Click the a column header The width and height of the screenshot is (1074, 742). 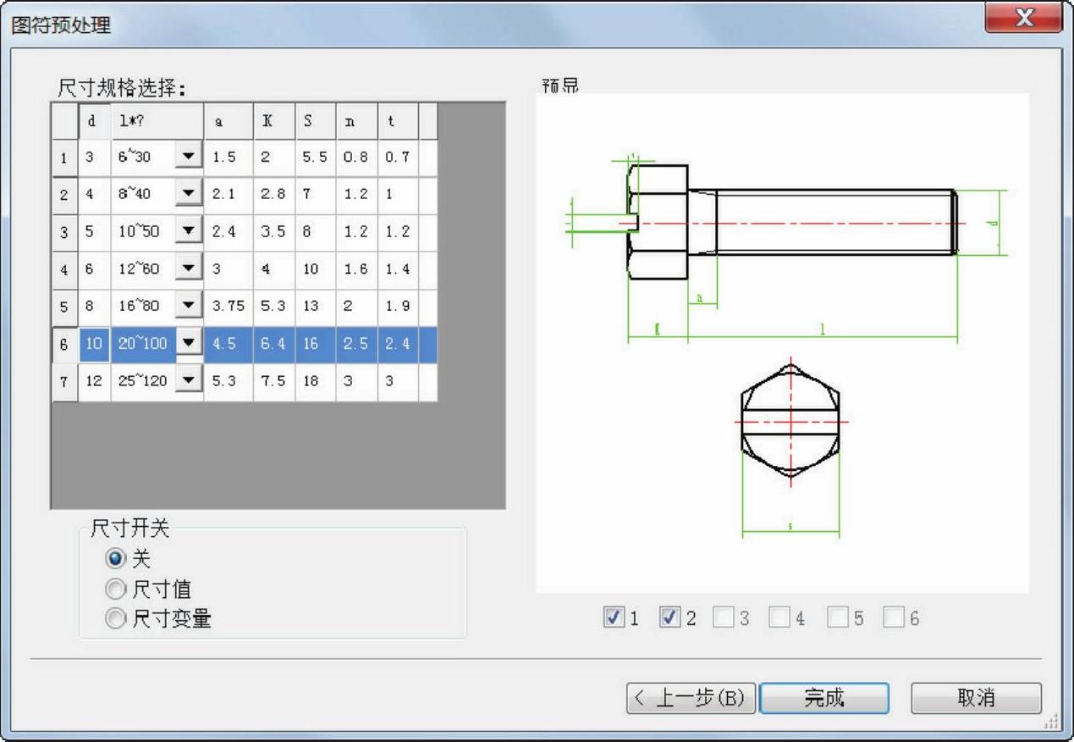[229, 121]
